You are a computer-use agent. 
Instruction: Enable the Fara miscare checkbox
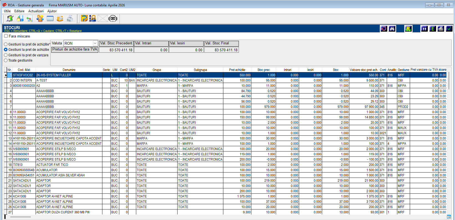pos(6,36)
